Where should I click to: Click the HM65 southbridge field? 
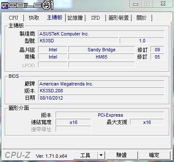pyautogui.click(x=102, y=57)
